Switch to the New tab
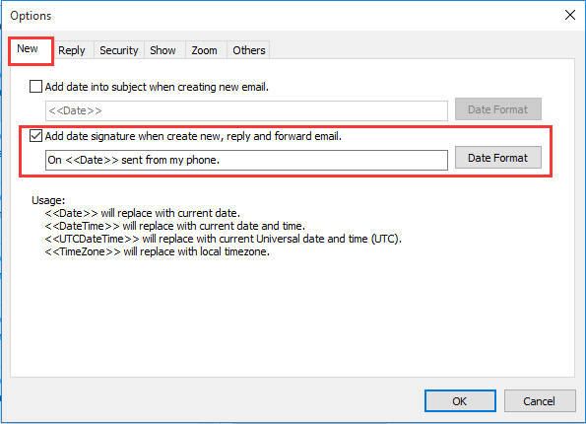 tap(28, 49)
